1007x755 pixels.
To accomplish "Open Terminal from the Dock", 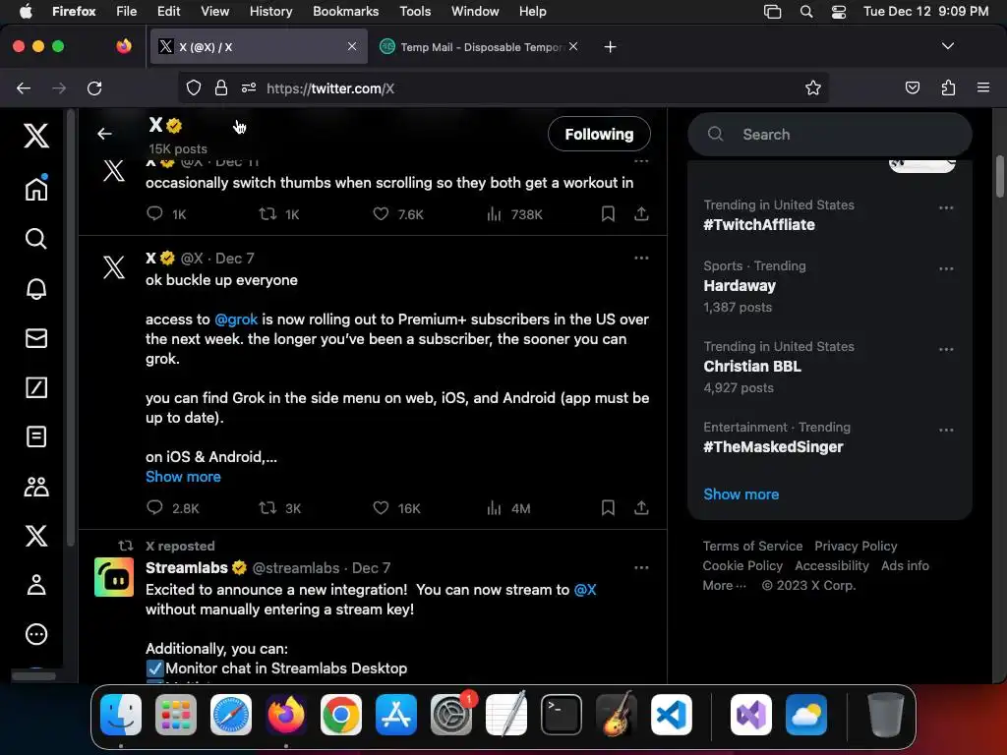I will pos(562,714).
